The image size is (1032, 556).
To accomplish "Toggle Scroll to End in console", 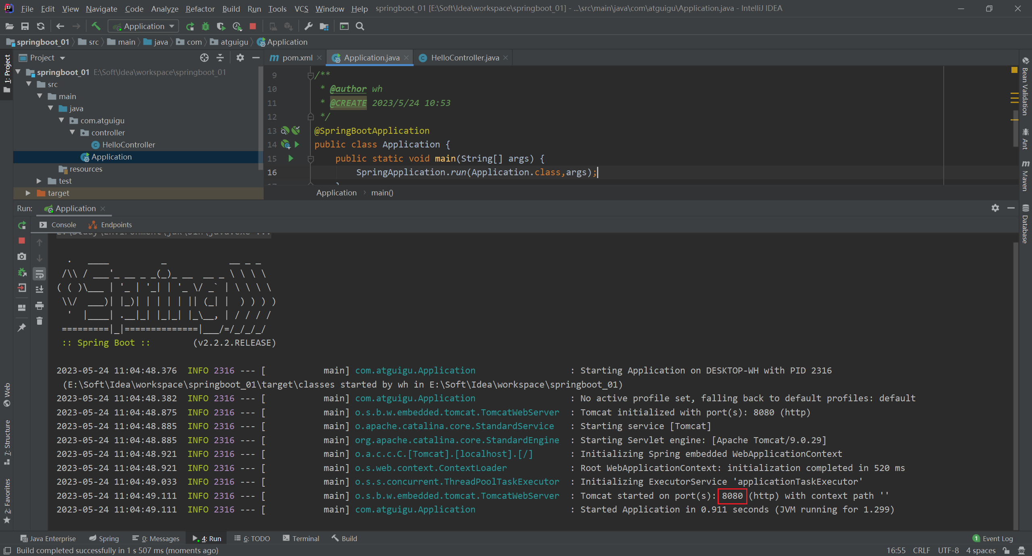I will (x=40, y=289).
